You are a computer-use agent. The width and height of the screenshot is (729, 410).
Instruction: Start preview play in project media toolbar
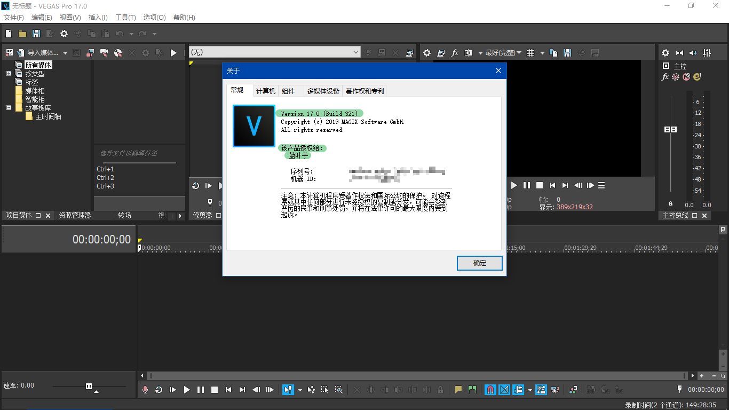[x=173, y=53]
